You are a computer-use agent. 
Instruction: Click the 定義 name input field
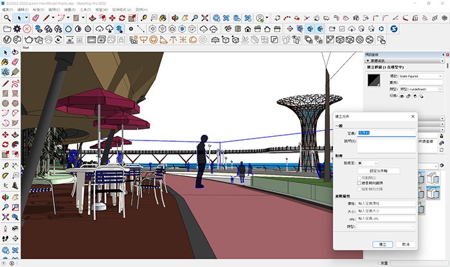pos(386,133)
